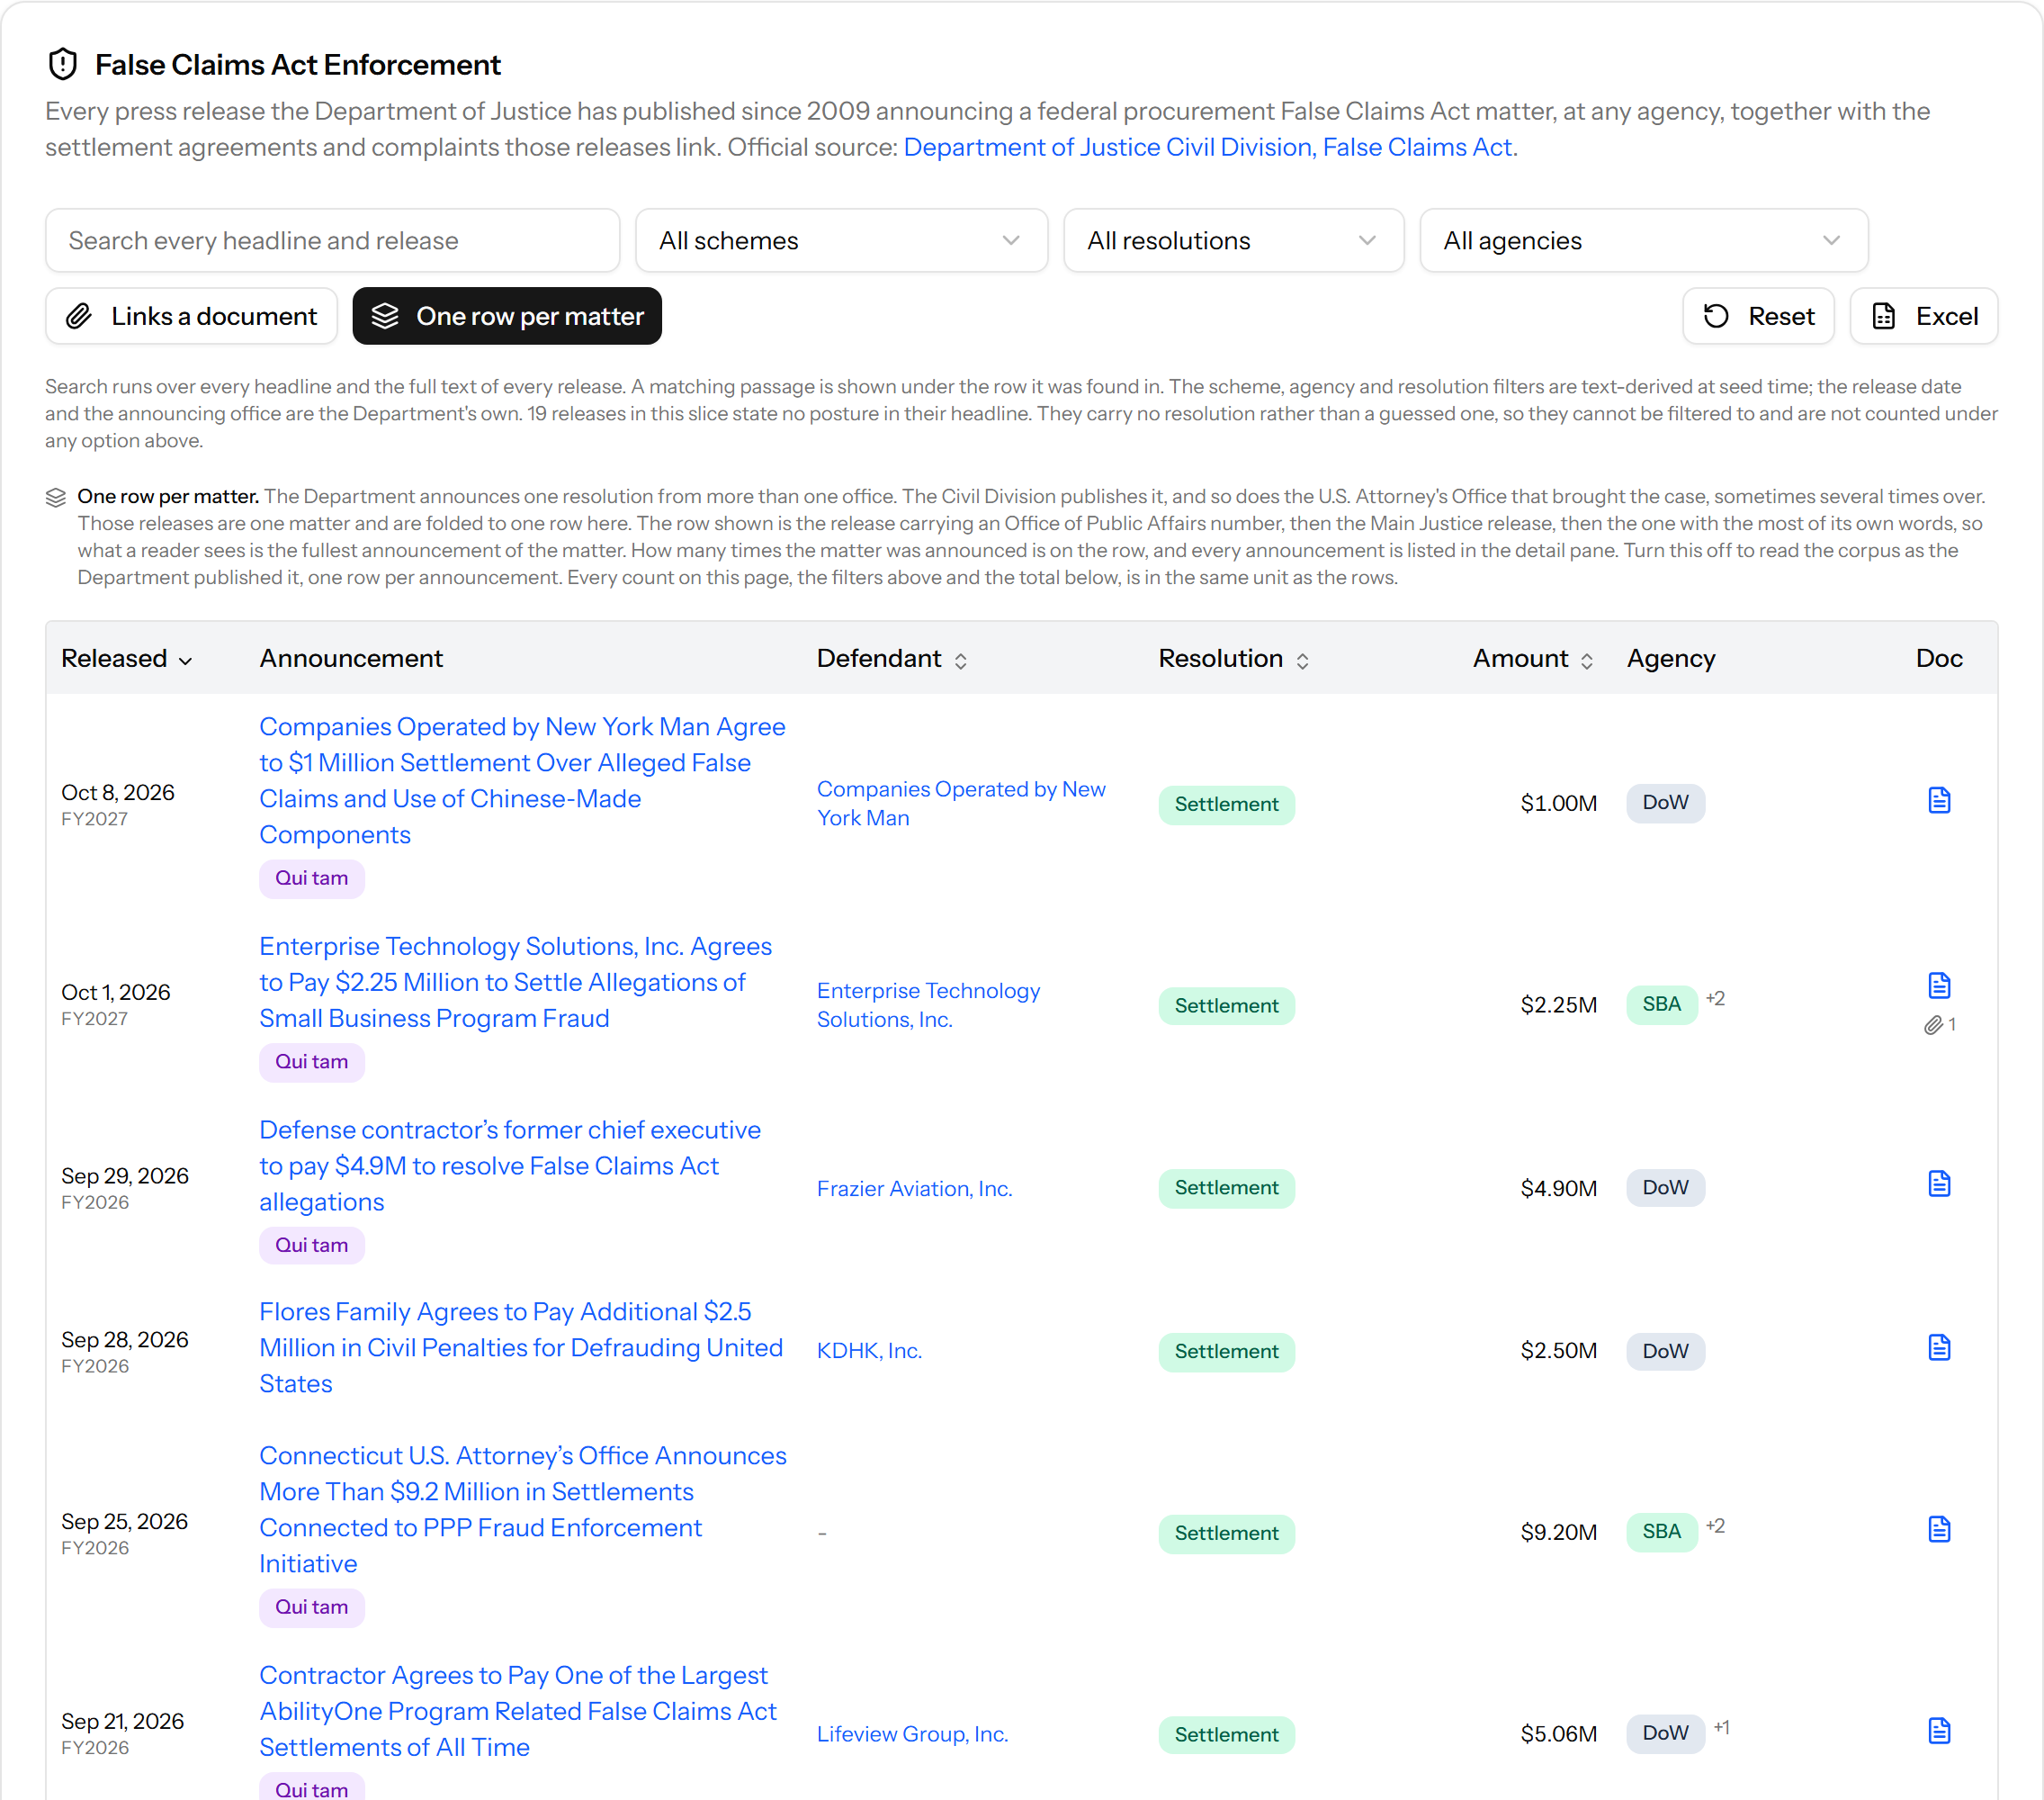The width and height of the screenshot is (2044, 1800).
Task: Open the All resolutions dropdown
Action: (x=1233, y=240)
